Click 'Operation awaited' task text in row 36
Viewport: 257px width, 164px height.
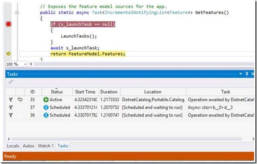click(x=221, y=115)
